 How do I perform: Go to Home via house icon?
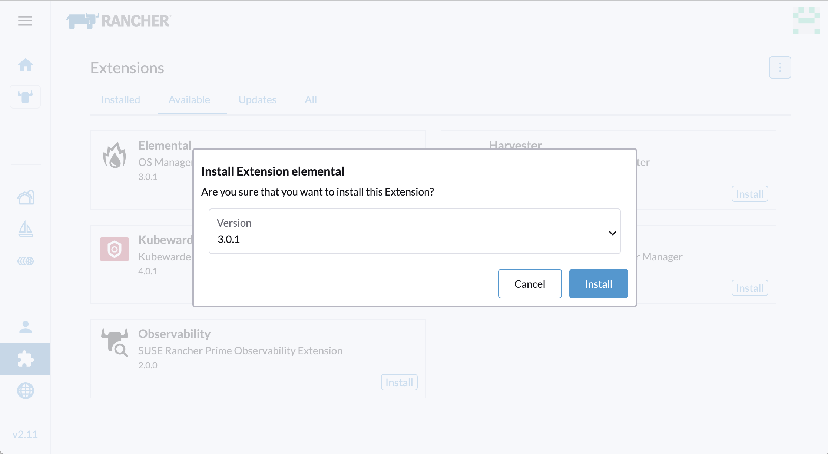click(25, 65)
